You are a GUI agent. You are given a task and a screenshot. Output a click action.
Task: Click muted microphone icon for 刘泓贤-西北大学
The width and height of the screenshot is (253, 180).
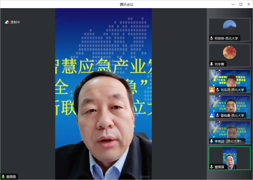tap(218, 90)
